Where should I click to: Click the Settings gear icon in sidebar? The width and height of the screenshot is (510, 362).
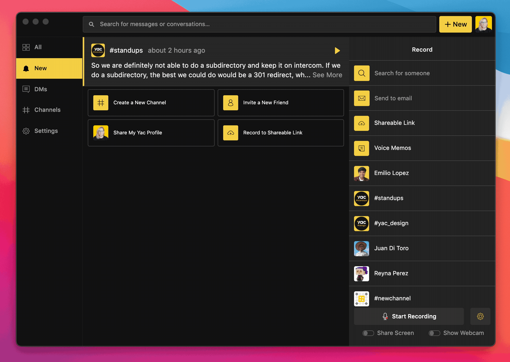tap(26, 131)
